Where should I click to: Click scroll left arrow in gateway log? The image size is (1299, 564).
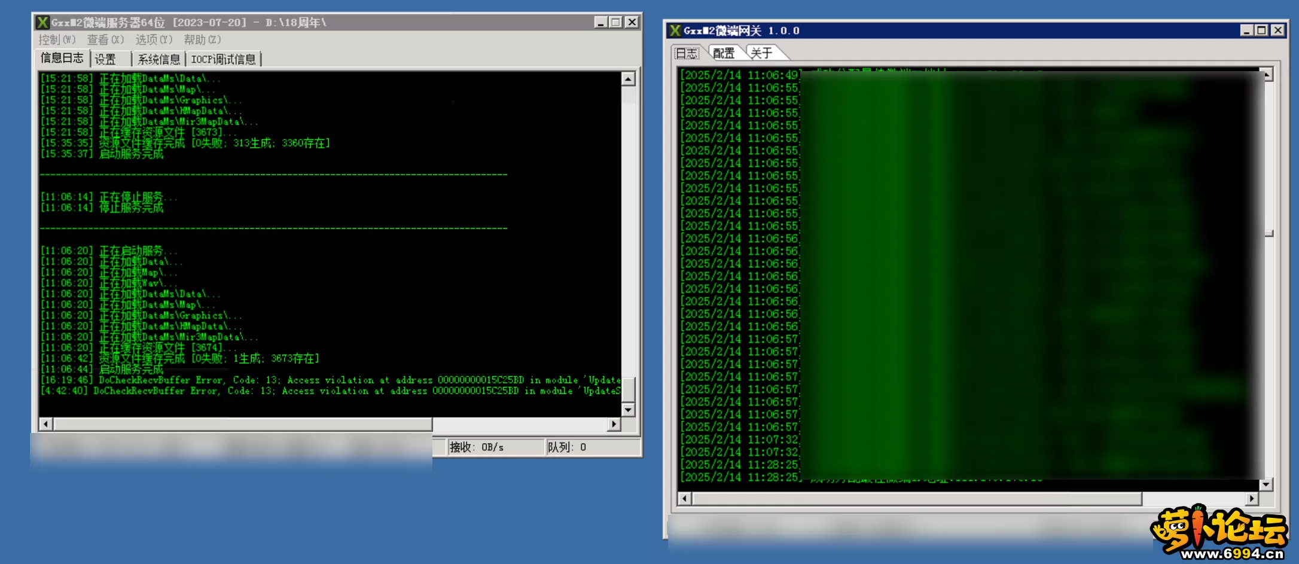(x=685, y=498)
